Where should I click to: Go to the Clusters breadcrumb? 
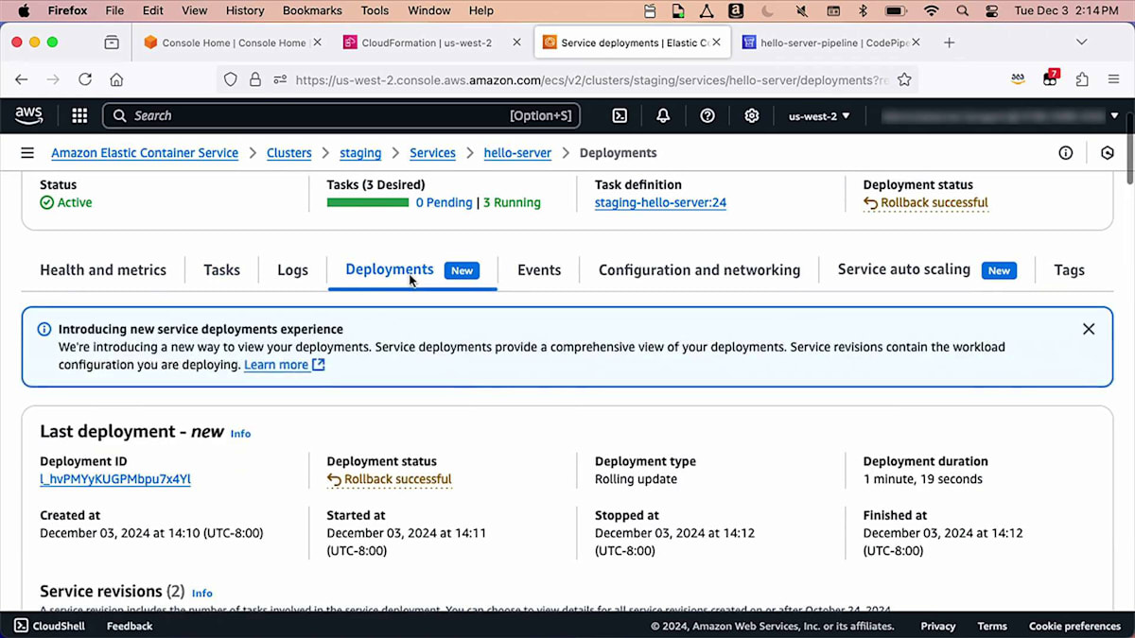[288, 153]
